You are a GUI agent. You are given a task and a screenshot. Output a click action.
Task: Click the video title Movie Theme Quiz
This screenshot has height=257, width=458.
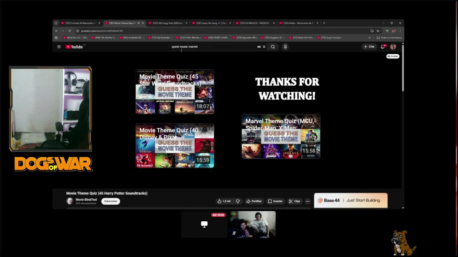(x=107, y=193)
